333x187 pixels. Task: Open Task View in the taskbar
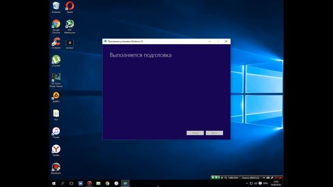tap(71, 183)
